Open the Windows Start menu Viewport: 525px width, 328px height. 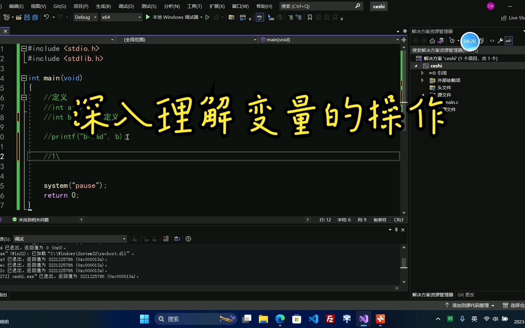point(144,319)
